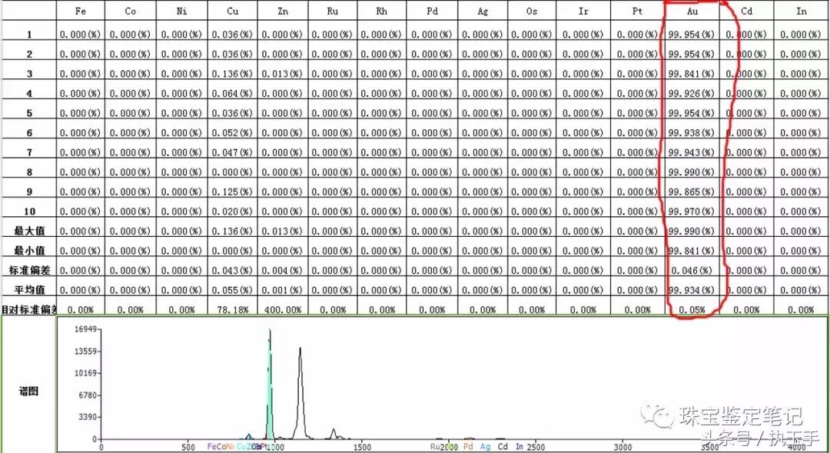
Task: Click y-axis label 6780 on spectrum
Action: coord(87,395)
